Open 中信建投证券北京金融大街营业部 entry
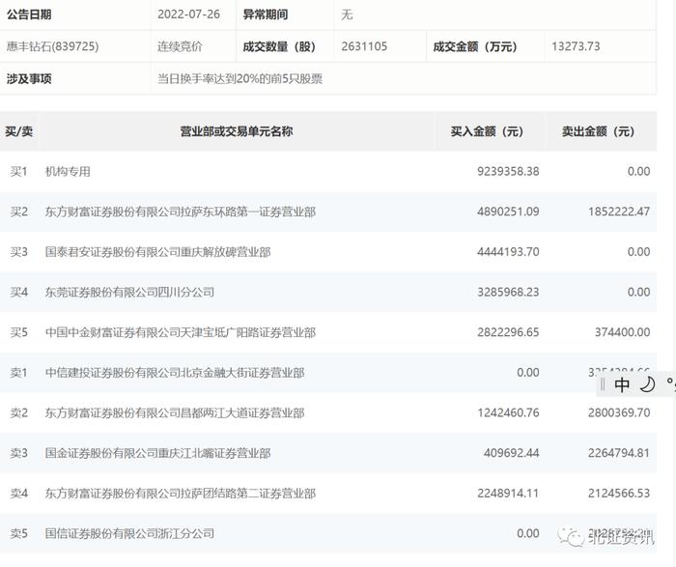 [x=175, y=373]
